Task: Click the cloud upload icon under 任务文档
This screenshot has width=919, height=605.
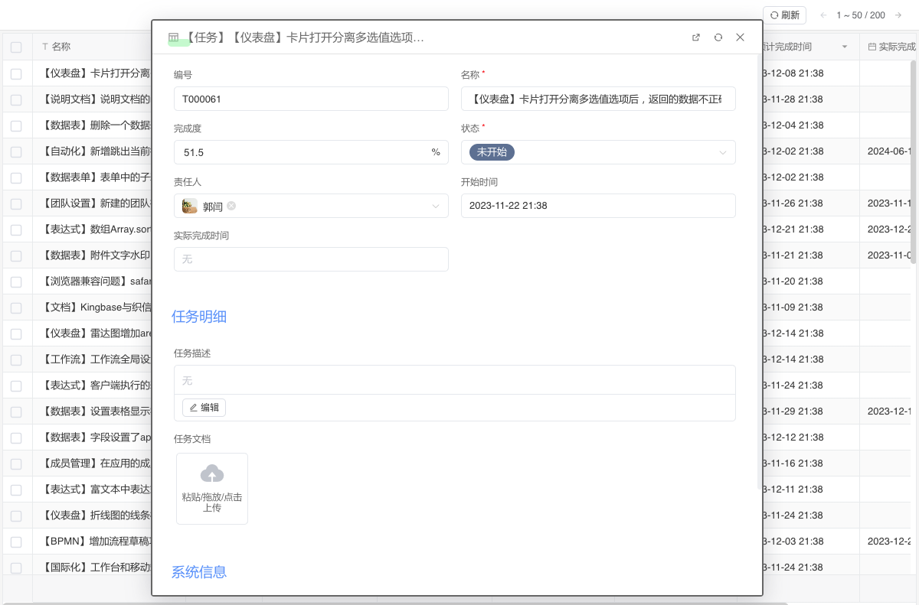Action: pos(211,472)
